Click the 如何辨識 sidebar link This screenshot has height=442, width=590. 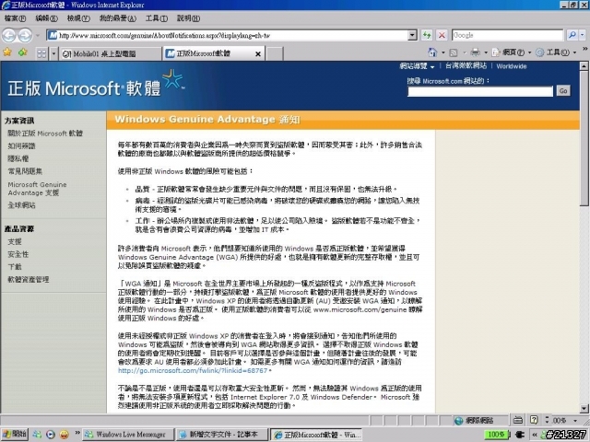click(x=21, y=145)
